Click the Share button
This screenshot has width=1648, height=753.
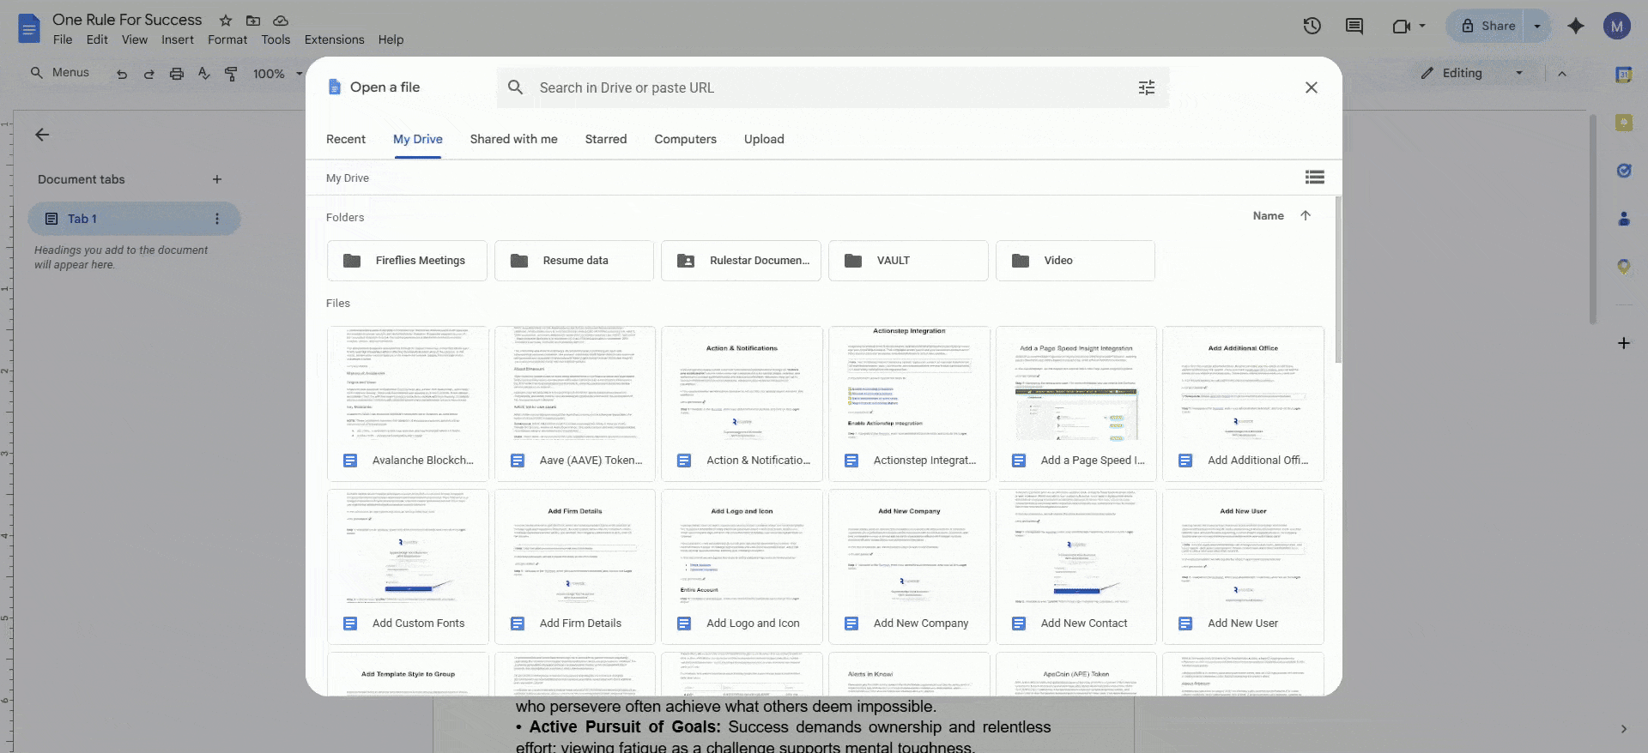coord(1487,26)
